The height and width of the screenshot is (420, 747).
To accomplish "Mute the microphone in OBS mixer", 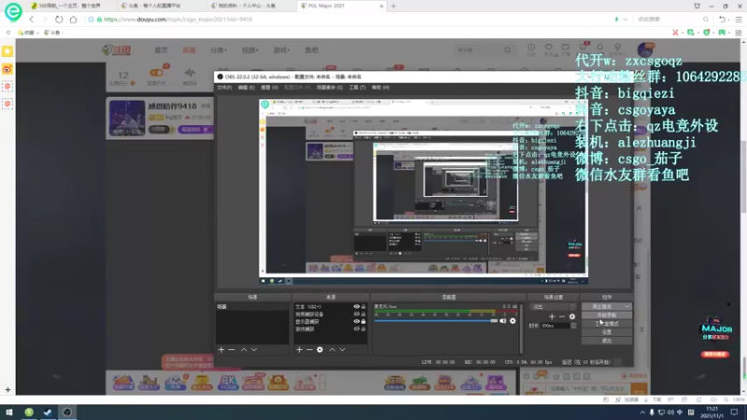I will click(x=503, y=321).
